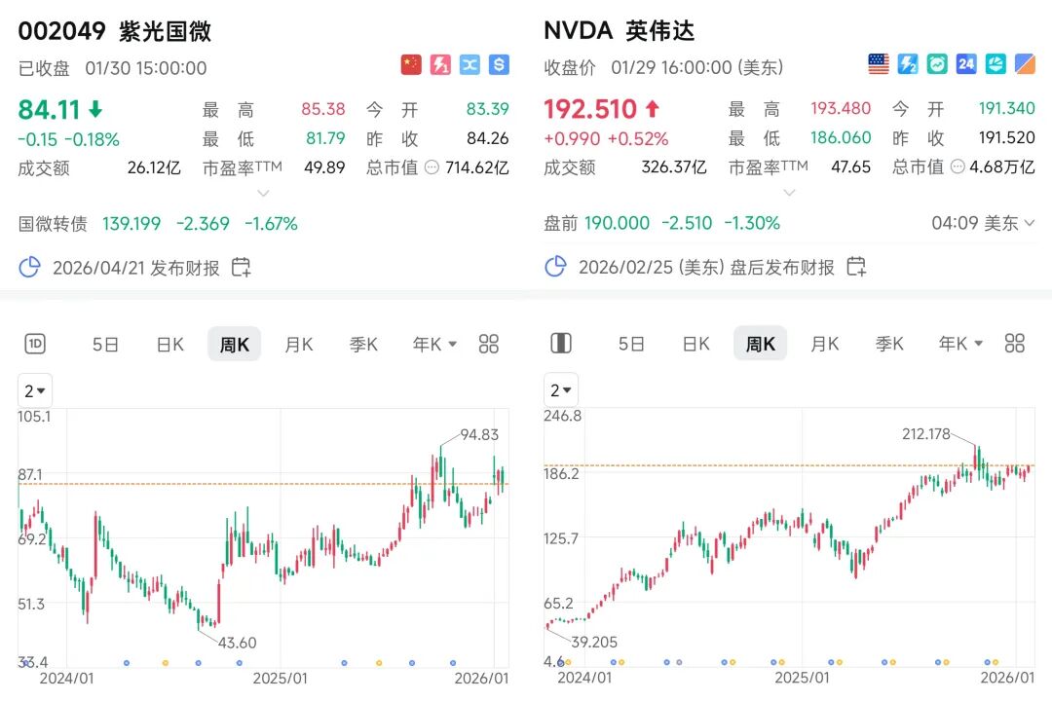
Task: Open the 2026/04/21 发布财报 earnings notice
Action: click(x=135, y=267)
